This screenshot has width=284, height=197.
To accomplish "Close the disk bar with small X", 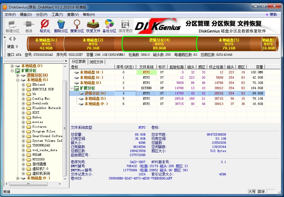I will [5, 37].
